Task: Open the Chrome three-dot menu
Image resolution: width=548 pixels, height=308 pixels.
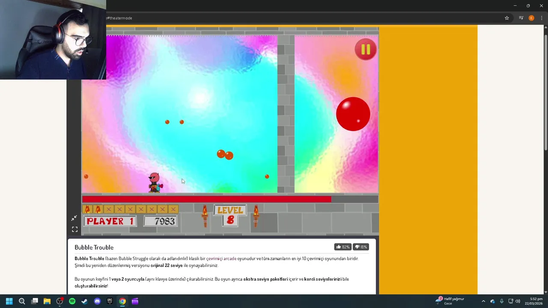Action: point(542,18)
